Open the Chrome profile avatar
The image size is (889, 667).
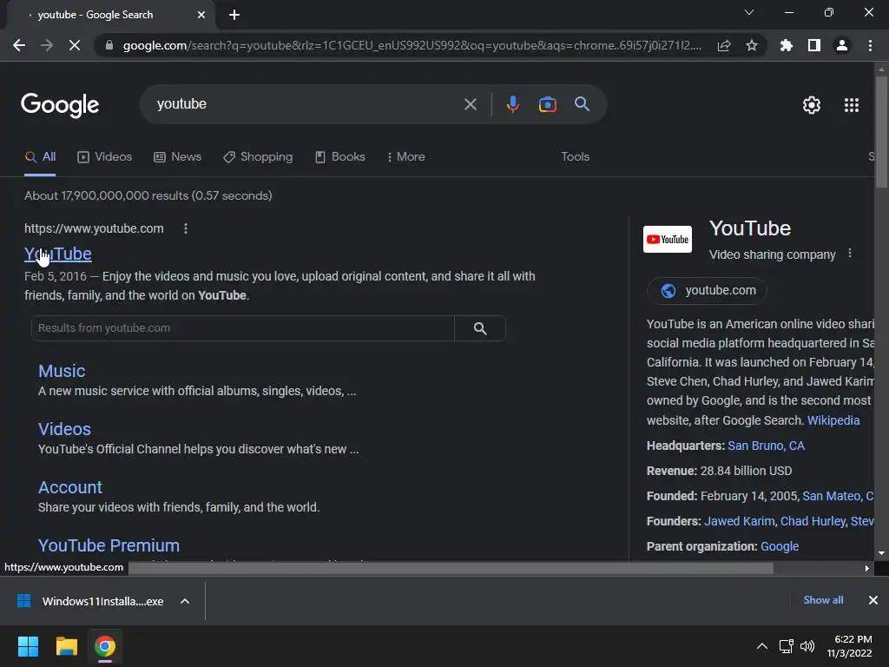[x=842, y=45]
